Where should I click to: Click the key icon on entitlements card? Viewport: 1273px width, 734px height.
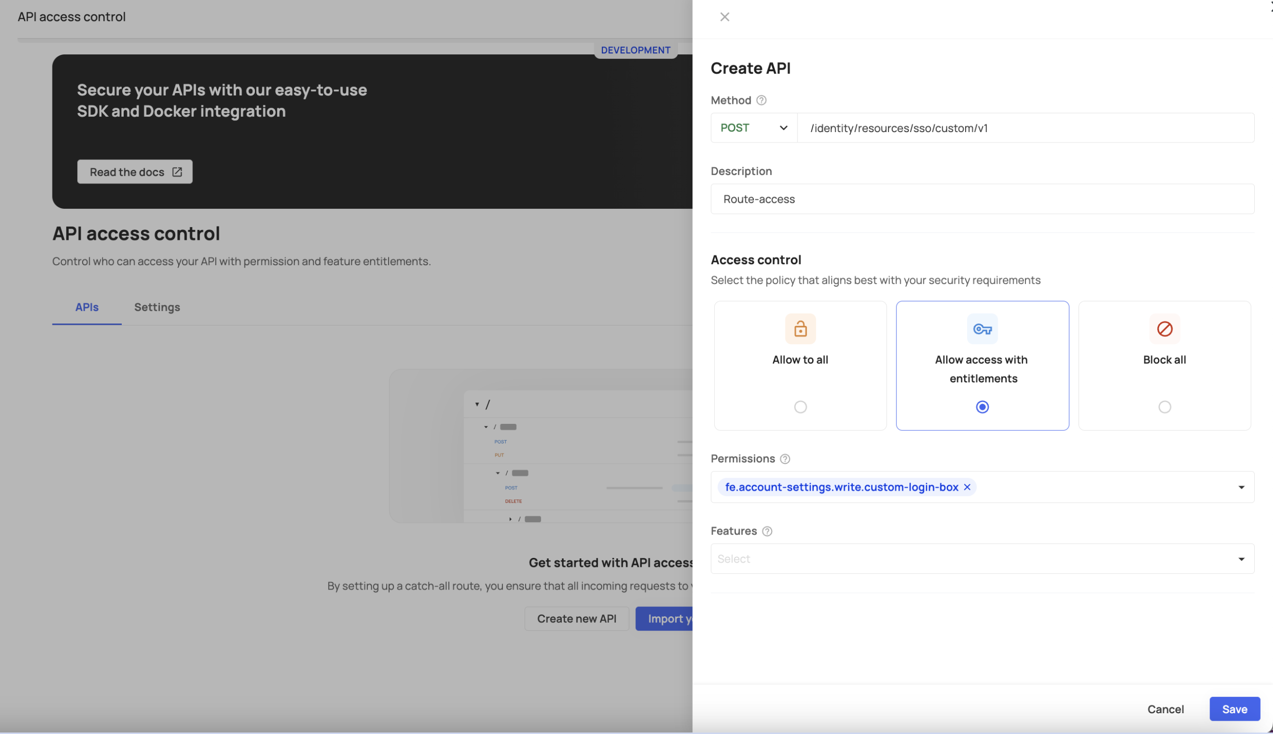click(981, 329)
